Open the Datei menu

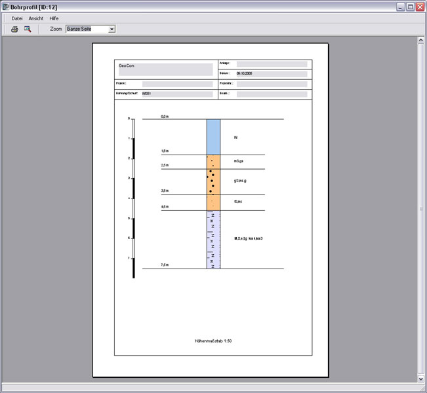(17, 18)
